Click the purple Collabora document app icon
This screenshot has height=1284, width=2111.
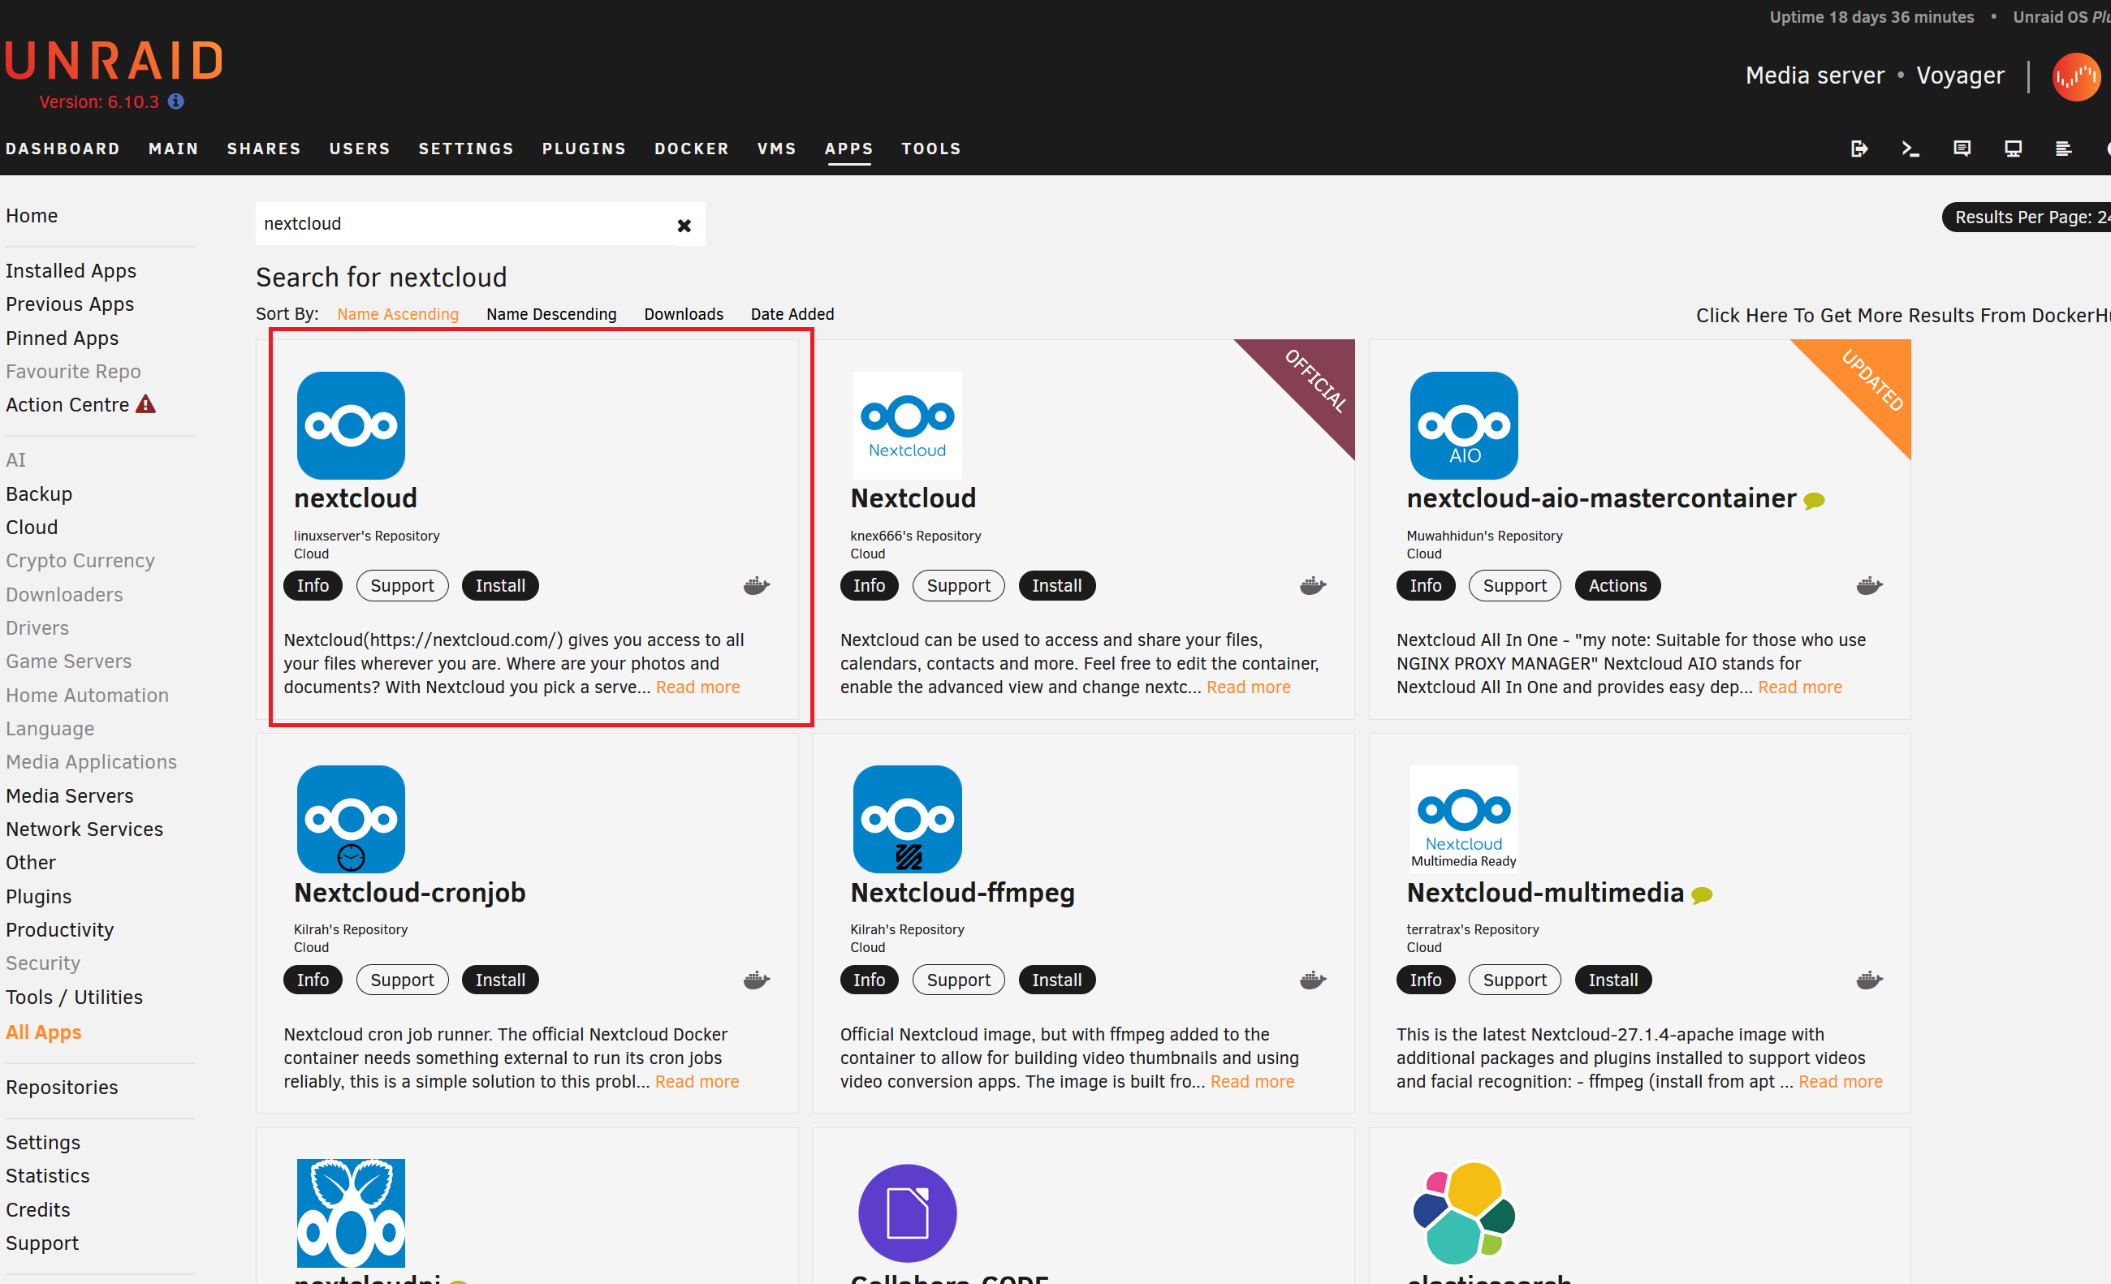click(x=906, y=1212)
